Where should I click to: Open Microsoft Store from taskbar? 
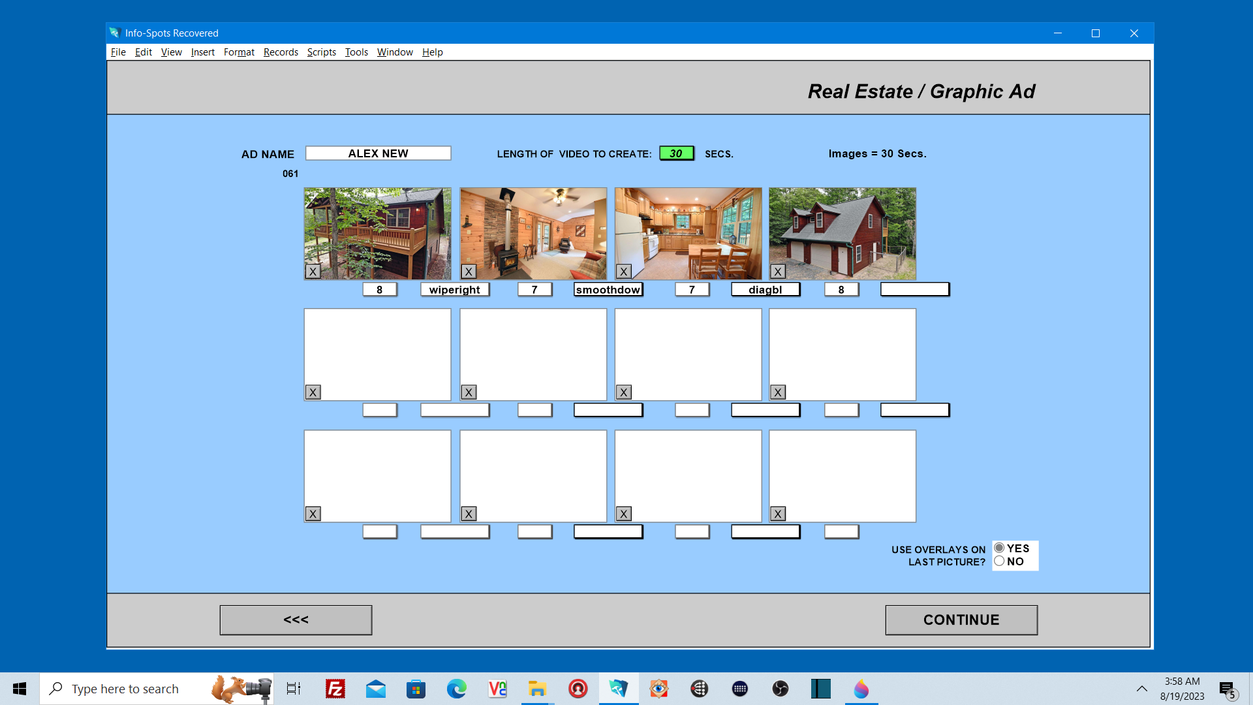416,689
